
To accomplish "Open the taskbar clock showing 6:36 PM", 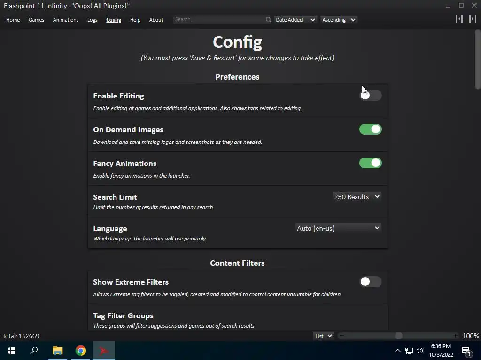I will 441,351.
